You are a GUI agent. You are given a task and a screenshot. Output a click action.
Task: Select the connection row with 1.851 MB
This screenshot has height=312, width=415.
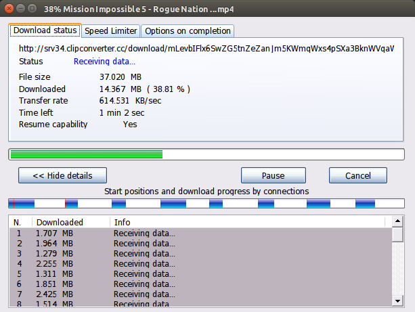pyautogui.click(x=200, y=284)
